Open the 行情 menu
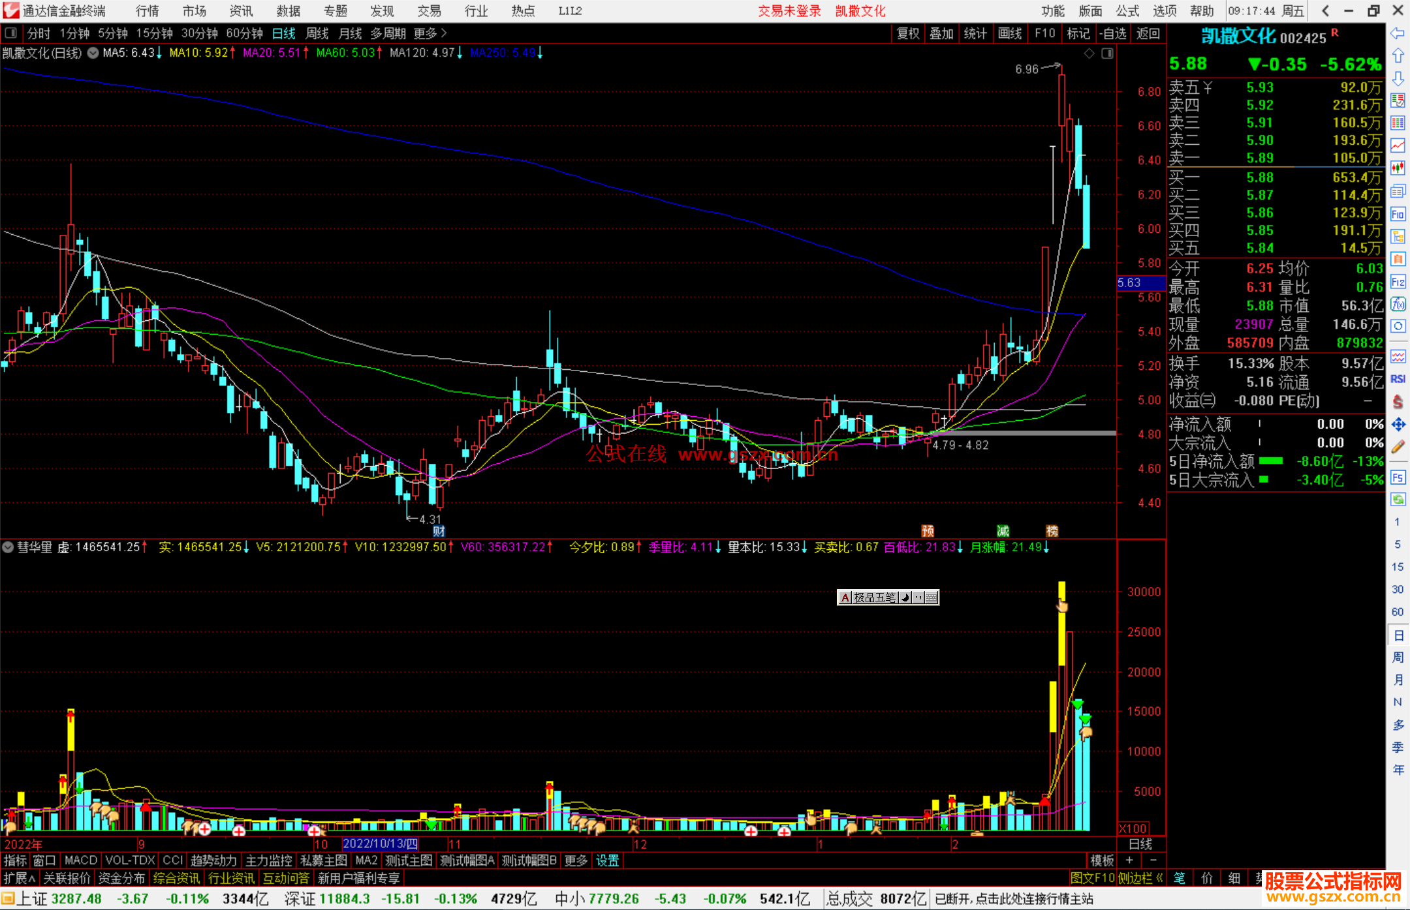Screen dimensions: 1410x910 [x=147, y=11]
